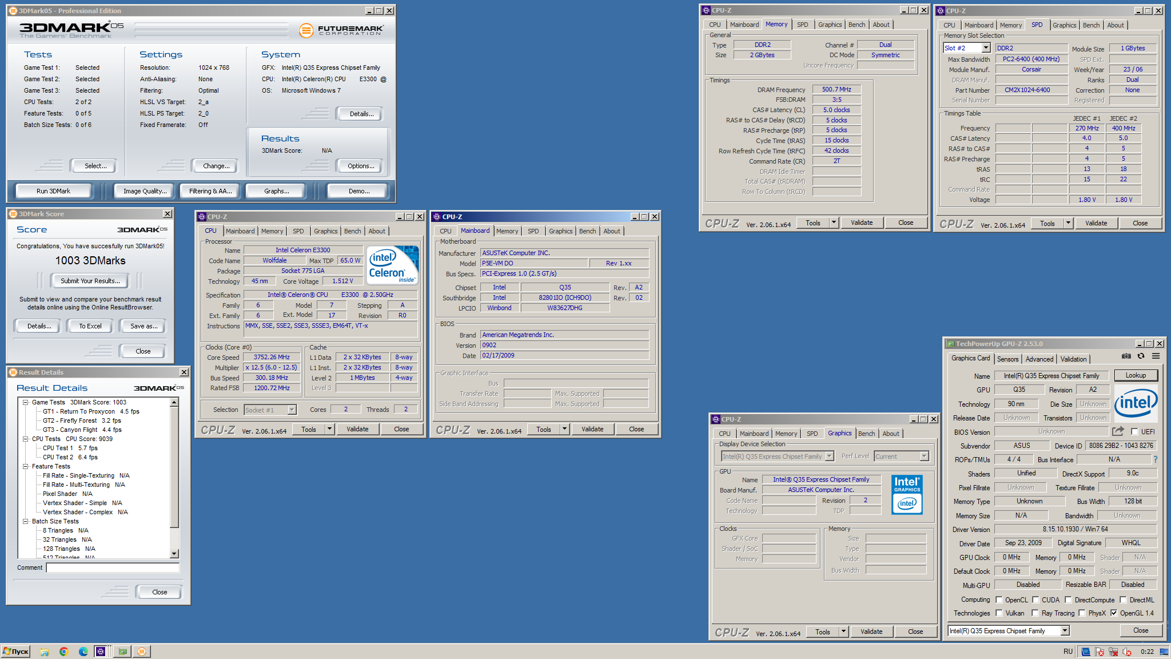Click the Image Quality button

[x=145, y=191]
